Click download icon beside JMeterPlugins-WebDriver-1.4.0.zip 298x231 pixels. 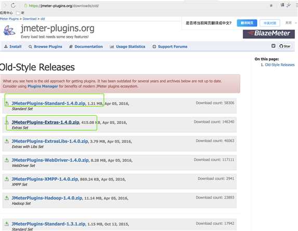click(7, 160)
